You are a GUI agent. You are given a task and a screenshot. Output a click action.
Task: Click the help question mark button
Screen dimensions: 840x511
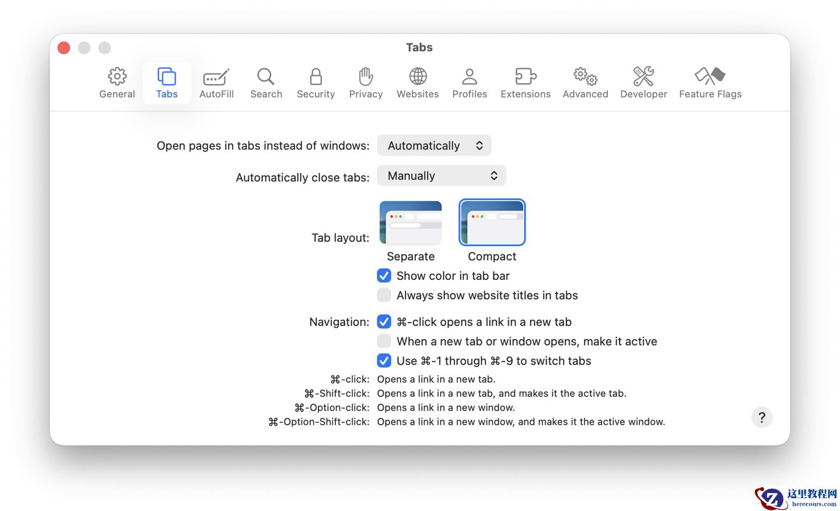point(762,417)
